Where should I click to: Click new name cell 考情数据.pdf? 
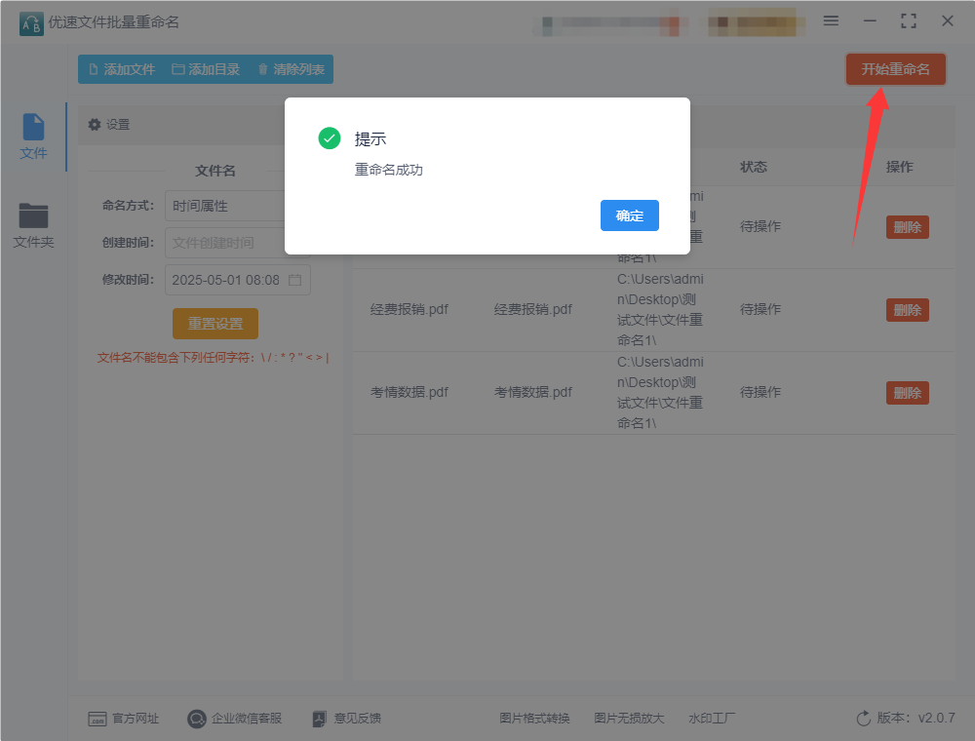(x=533, y=392)
